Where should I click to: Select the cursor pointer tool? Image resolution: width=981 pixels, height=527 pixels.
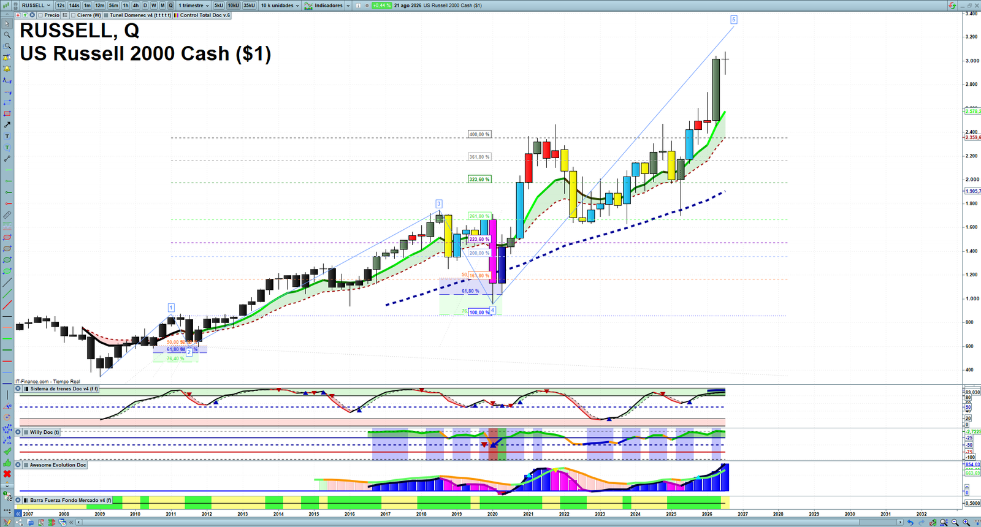coord(7,24)
